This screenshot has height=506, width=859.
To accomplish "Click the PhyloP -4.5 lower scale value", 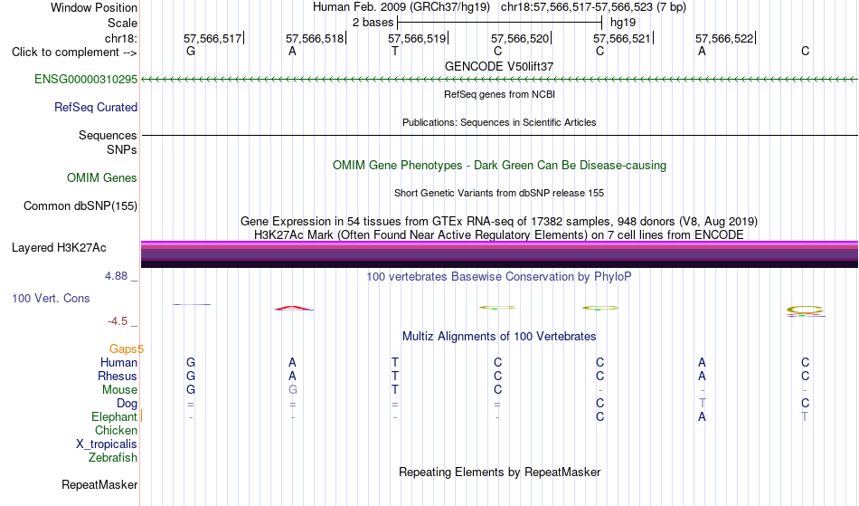I will coord(118,321).
